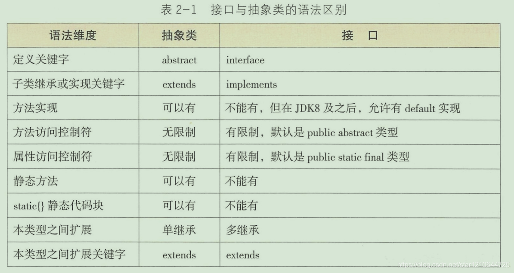
Task: Click 抽象类 "extends" in the 本类型之间扩展关键字 row
Action: 179,255
